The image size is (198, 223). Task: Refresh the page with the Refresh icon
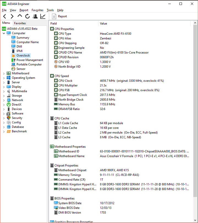[28, 16]
